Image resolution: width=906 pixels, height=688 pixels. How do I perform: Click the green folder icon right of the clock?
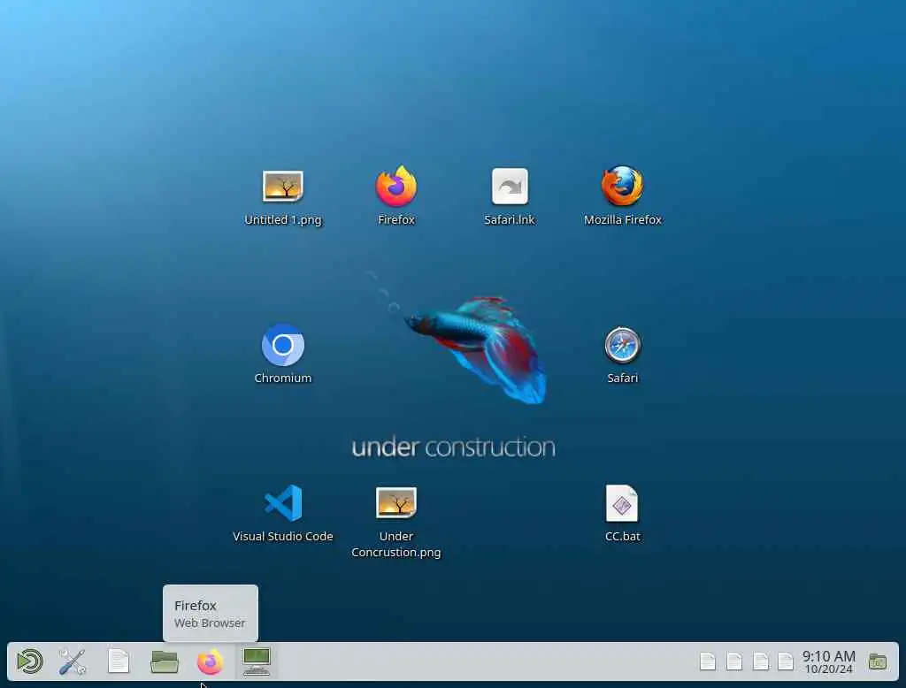[x=877, y=661]
